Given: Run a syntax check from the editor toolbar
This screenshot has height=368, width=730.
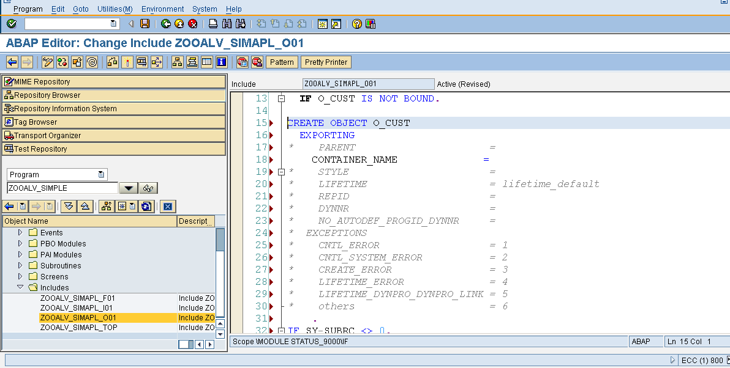Looking at the screenshot, I should pos(61,62).
